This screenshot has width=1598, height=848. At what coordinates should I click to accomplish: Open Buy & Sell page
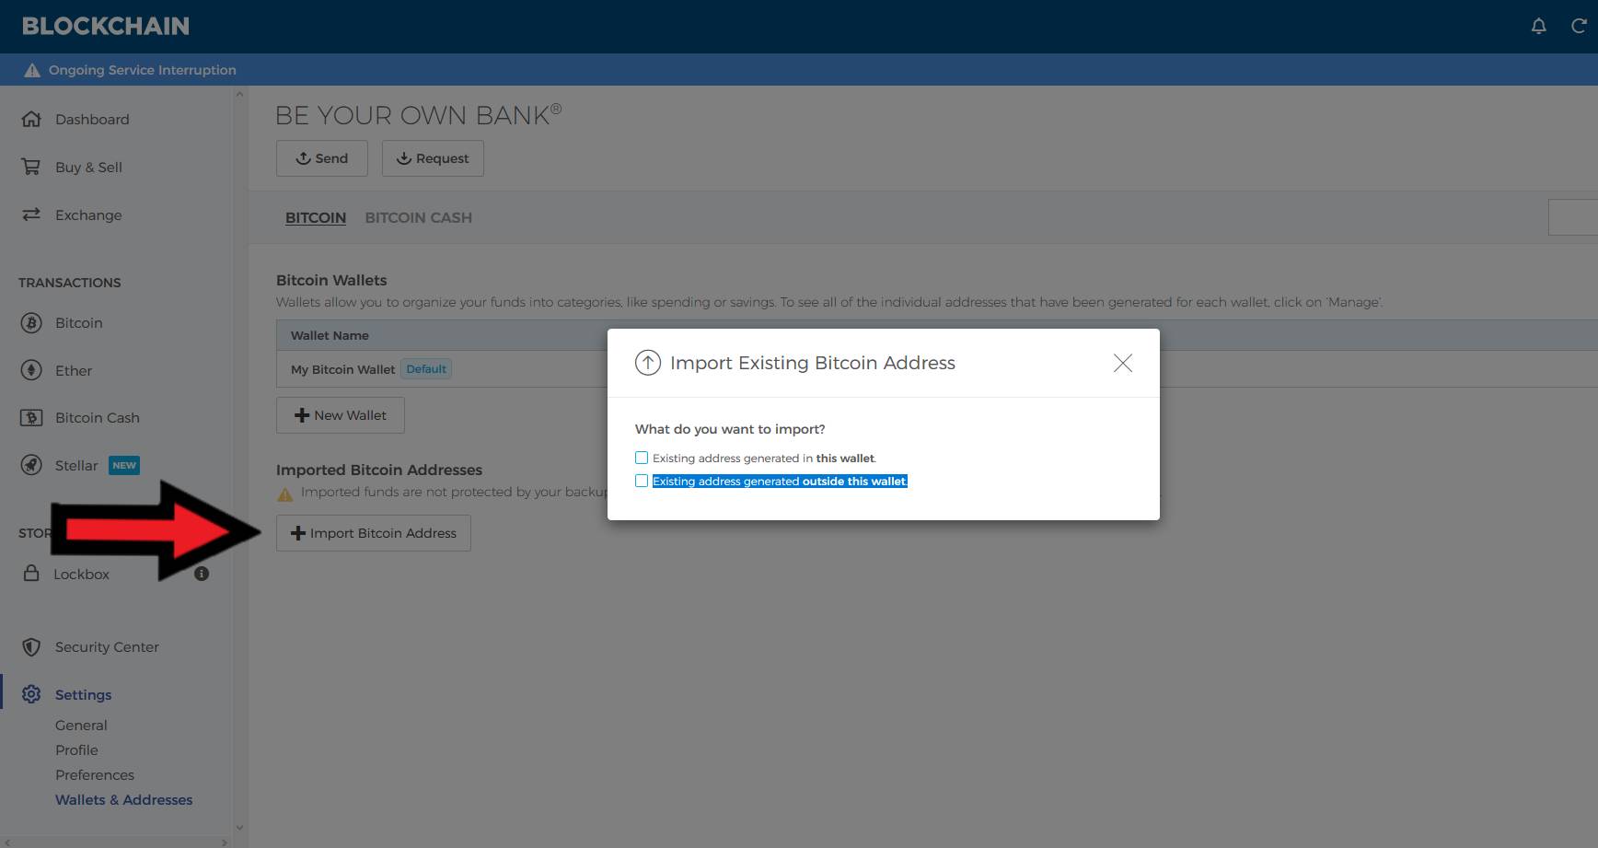pos(88,167)
